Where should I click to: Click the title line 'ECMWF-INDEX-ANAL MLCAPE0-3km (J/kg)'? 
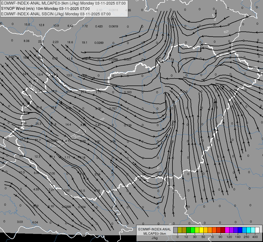(x=40, y=3)
